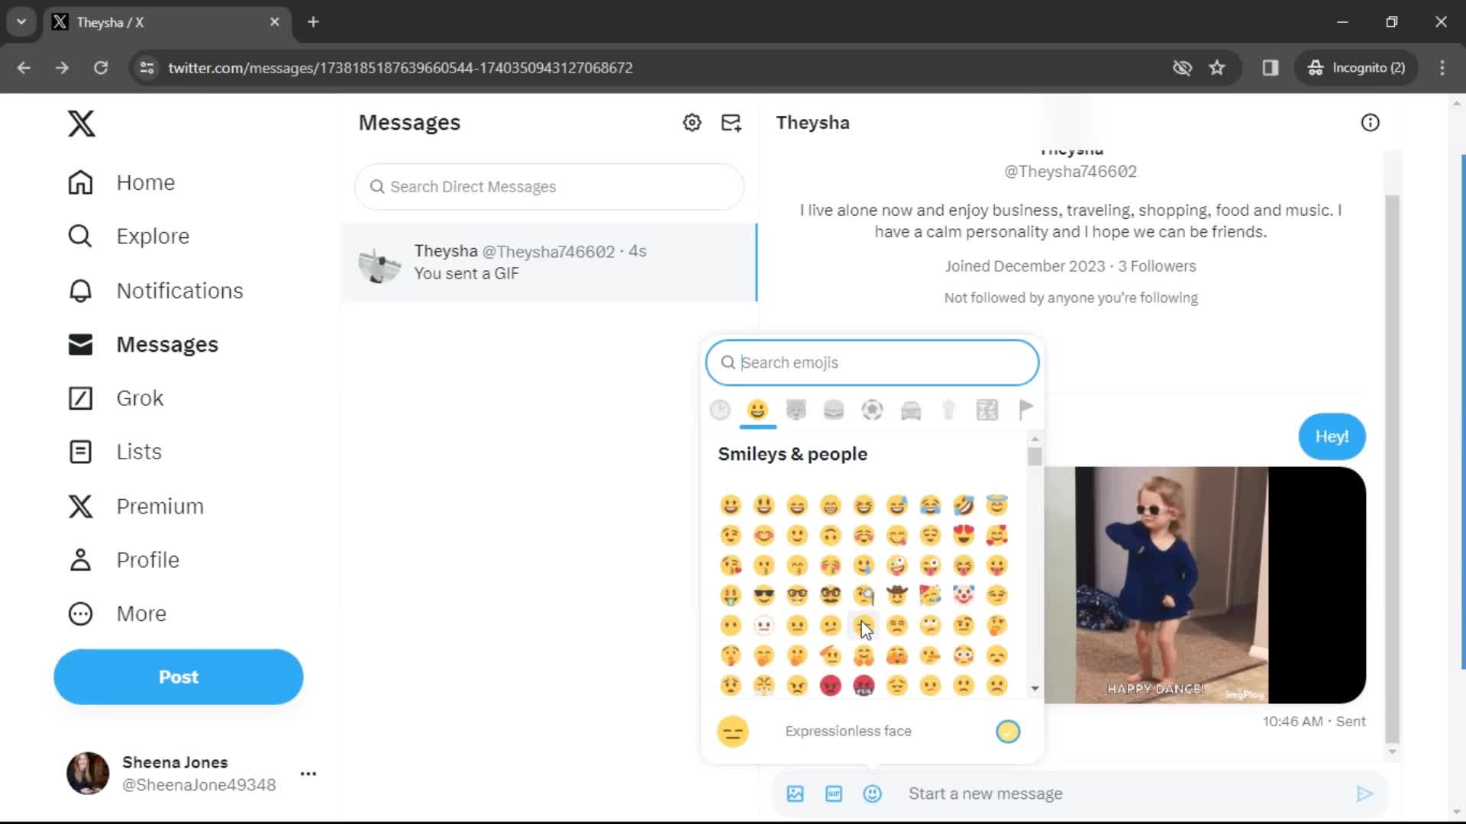The width and height of the screenshot is (1466, 824).
Task: Click the new message compose icon in Messages
Action: [731, 122]
